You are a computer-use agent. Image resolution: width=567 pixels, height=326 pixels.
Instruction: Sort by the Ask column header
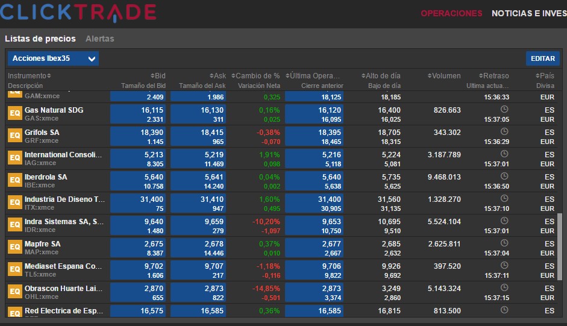pos(218,76)
